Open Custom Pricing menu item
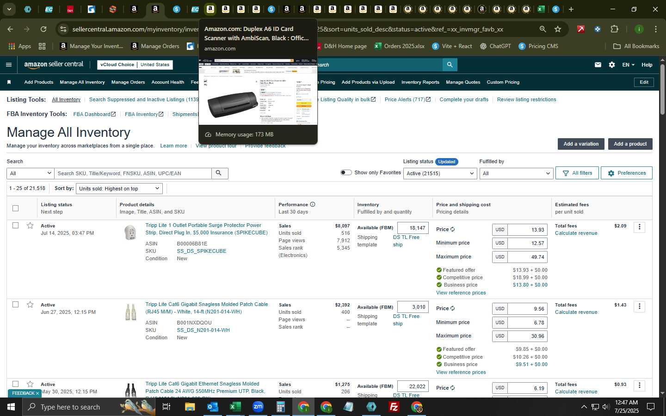 click(x=503, y=82)
